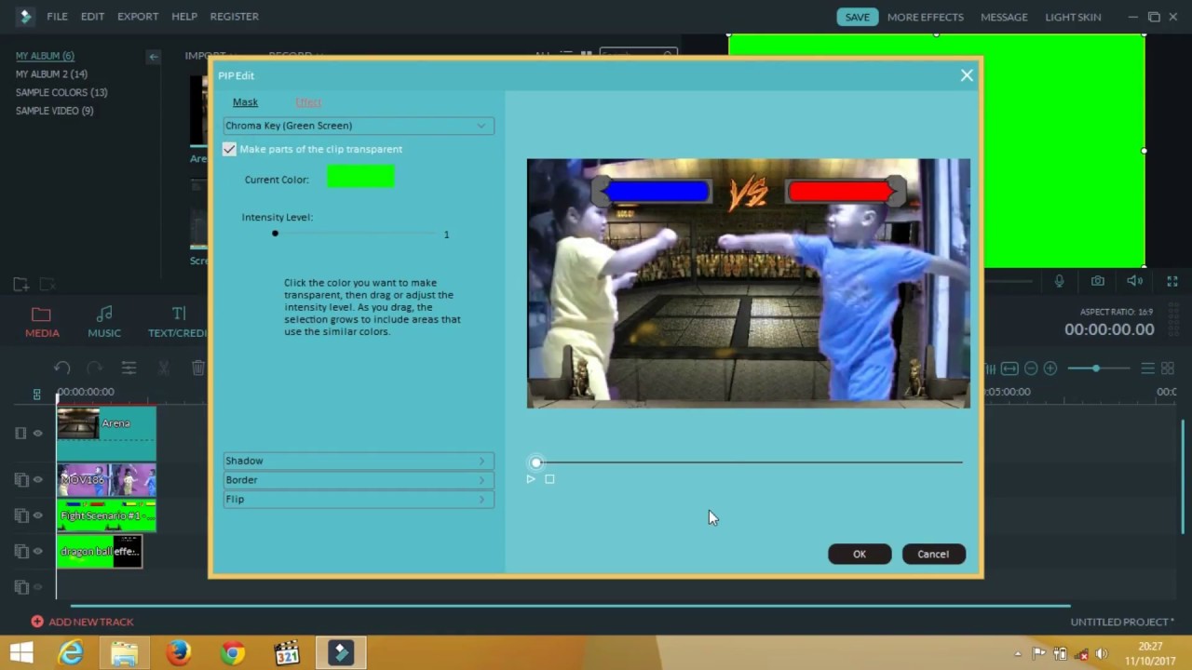Click the SAVE button
Screen dimensions: 1192x670
point(857,17)
